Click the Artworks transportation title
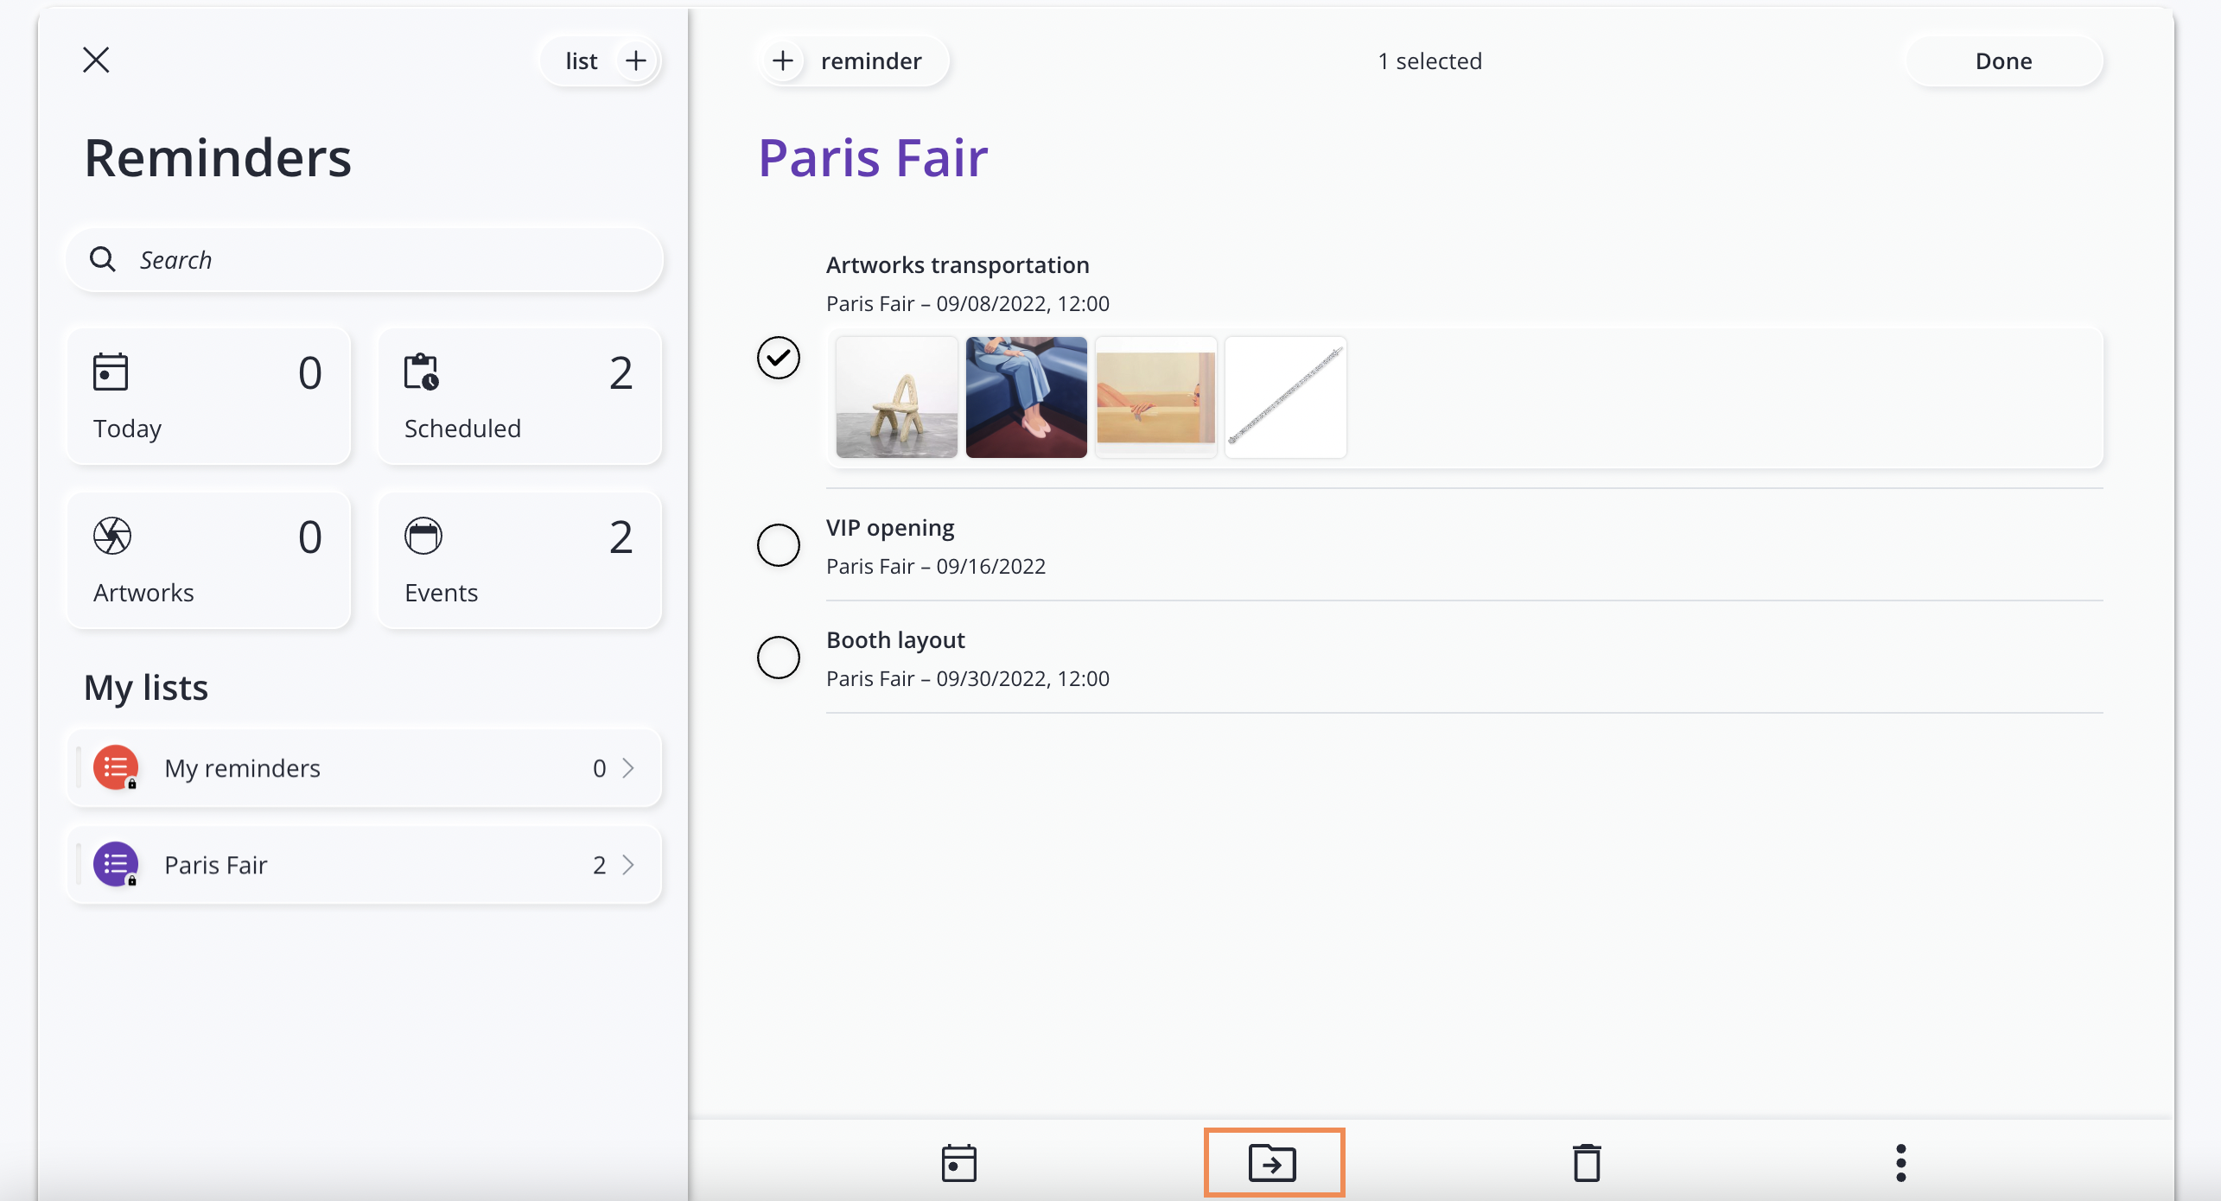This screenshot has width=2221, height=1201. coord(958,265)
